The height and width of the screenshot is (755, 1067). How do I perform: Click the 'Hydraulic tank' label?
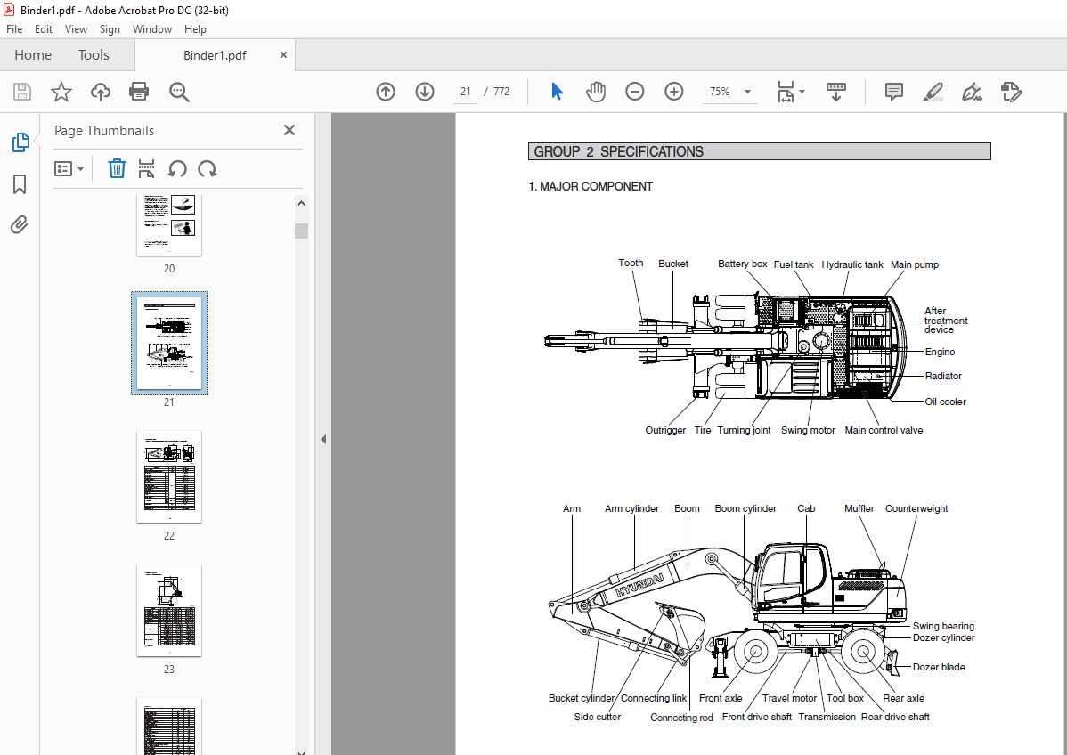(852, 264)
